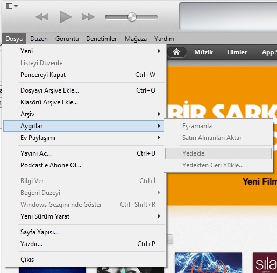The height and width of the screenshot is (273, 277).
Task: Open the Müzik store tab
Action: pos(203,52)
